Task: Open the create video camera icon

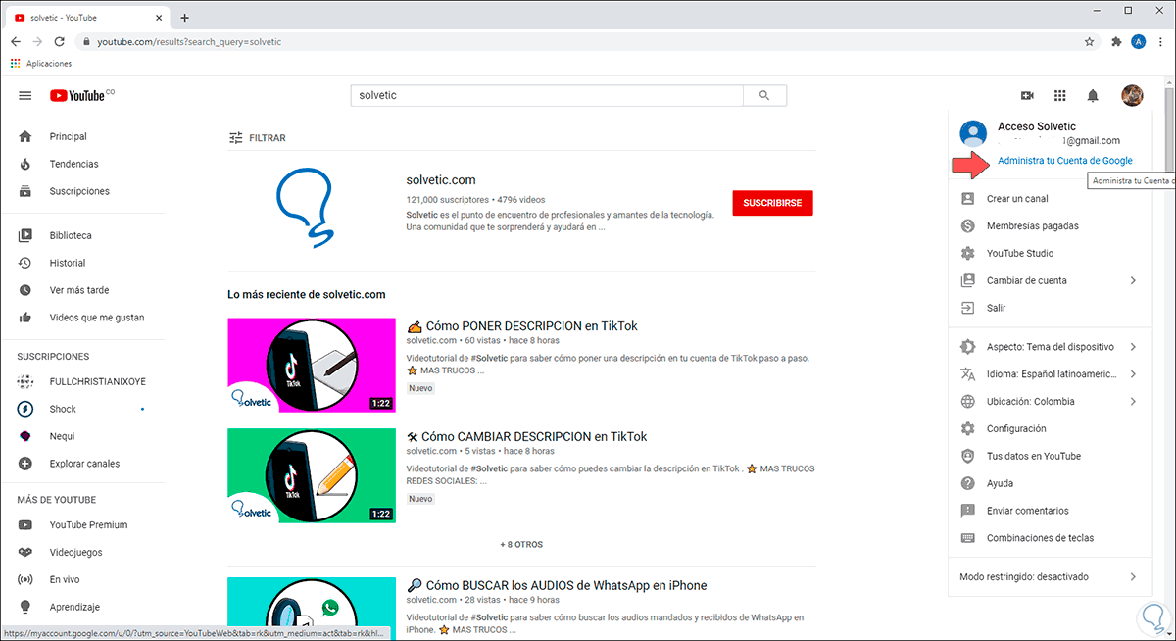Action: pyautogui.click(x=1027, y=95)
